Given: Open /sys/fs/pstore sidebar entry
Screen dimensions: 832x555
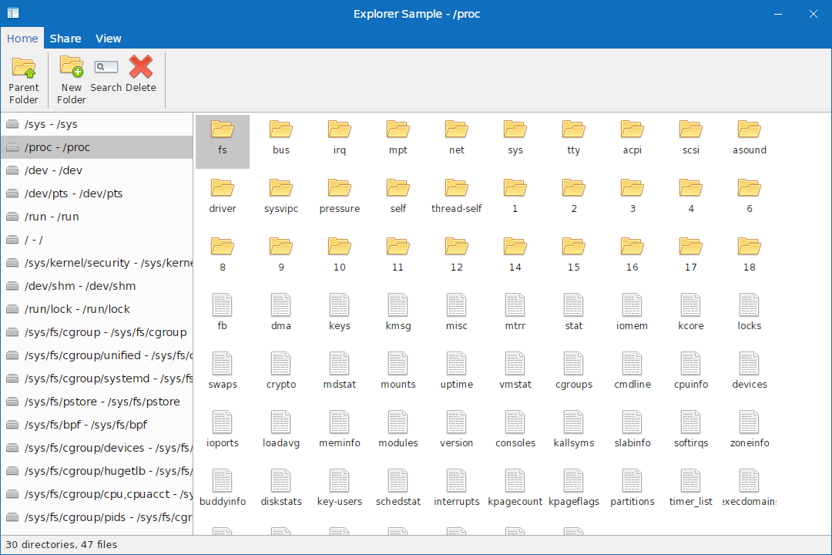Looking at the screenshot, I should point(96,402).
